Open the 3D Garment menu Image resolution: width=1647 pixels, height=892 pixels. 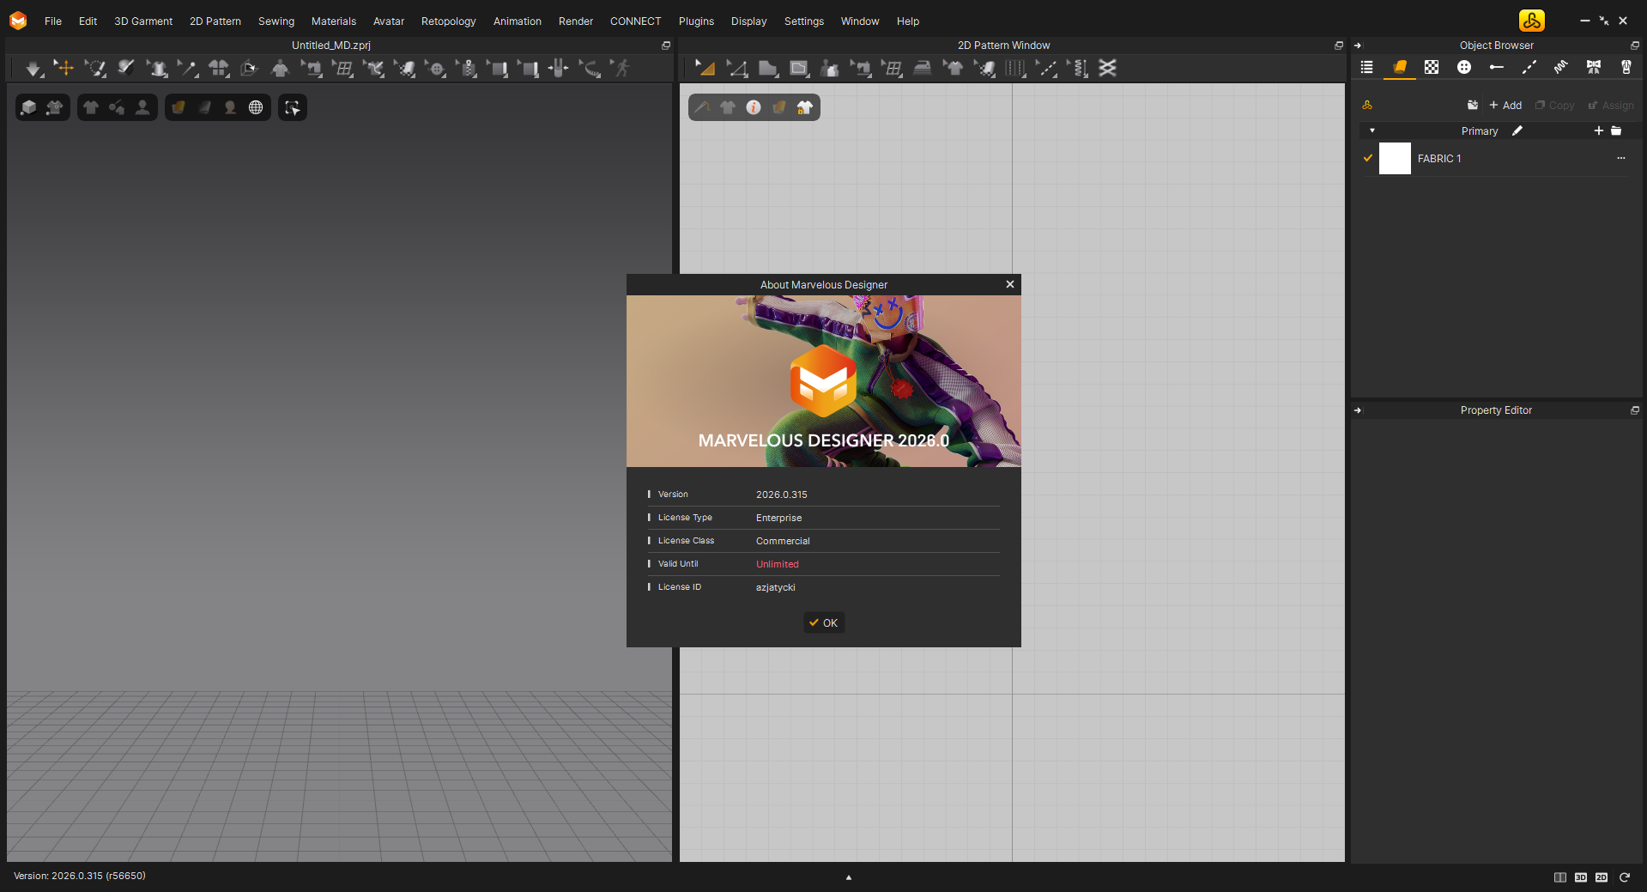point(143,21)
